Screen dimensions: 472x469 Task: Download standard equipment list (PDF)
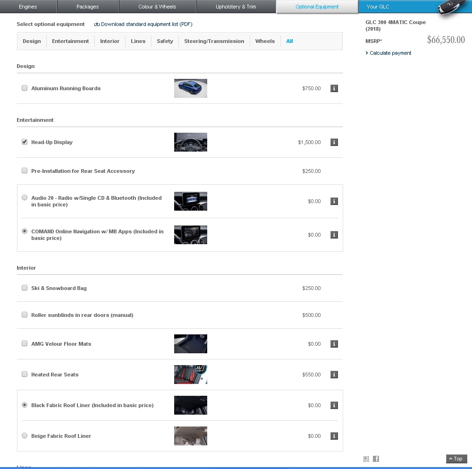(x=147, y=24)
